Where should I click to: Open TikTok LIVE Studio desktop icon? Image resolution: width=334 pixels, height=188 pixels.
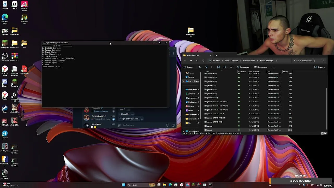[24, 6]
